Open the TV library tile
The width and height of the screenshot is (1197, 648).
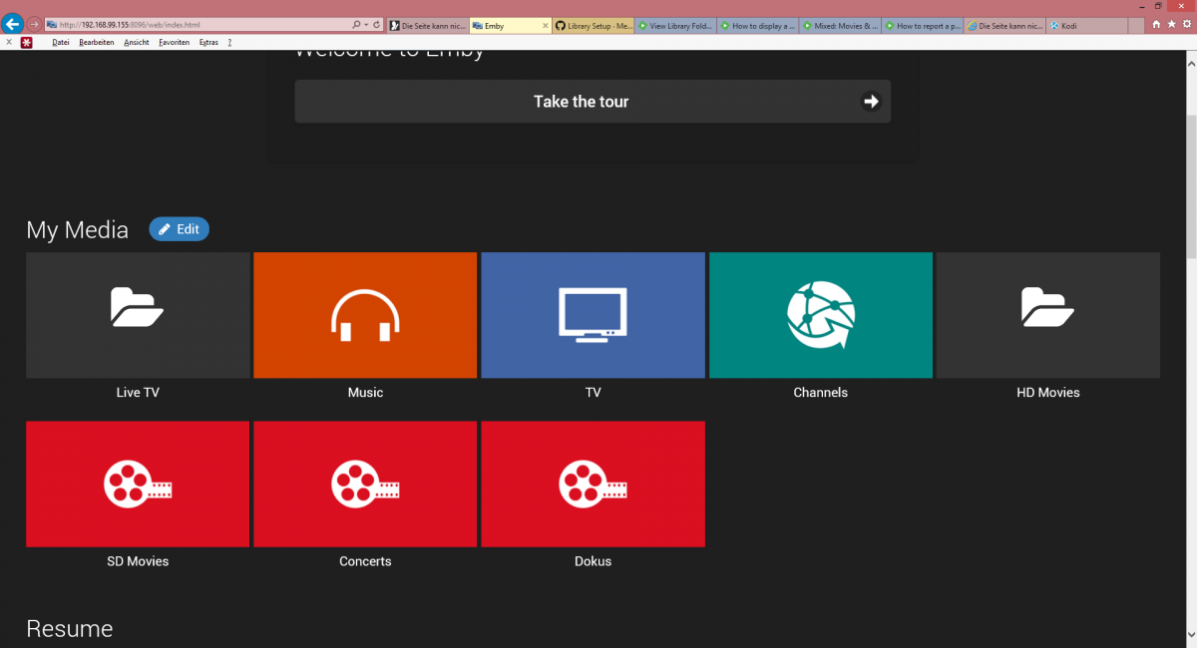[593, 315]
